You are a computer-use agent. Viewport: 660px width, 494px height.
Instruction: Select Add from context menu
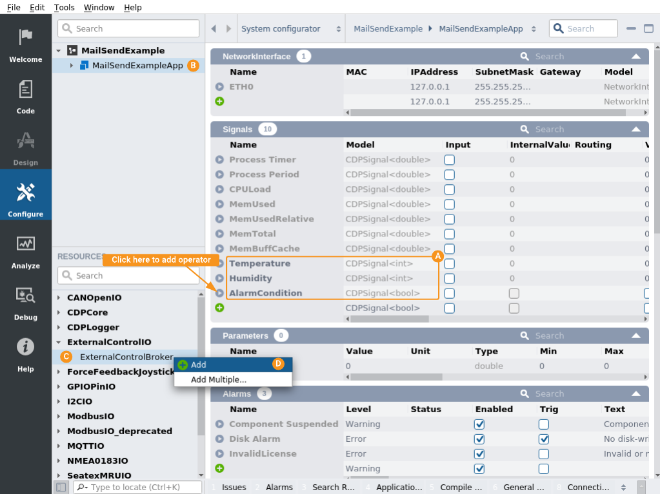coord(199,365)
